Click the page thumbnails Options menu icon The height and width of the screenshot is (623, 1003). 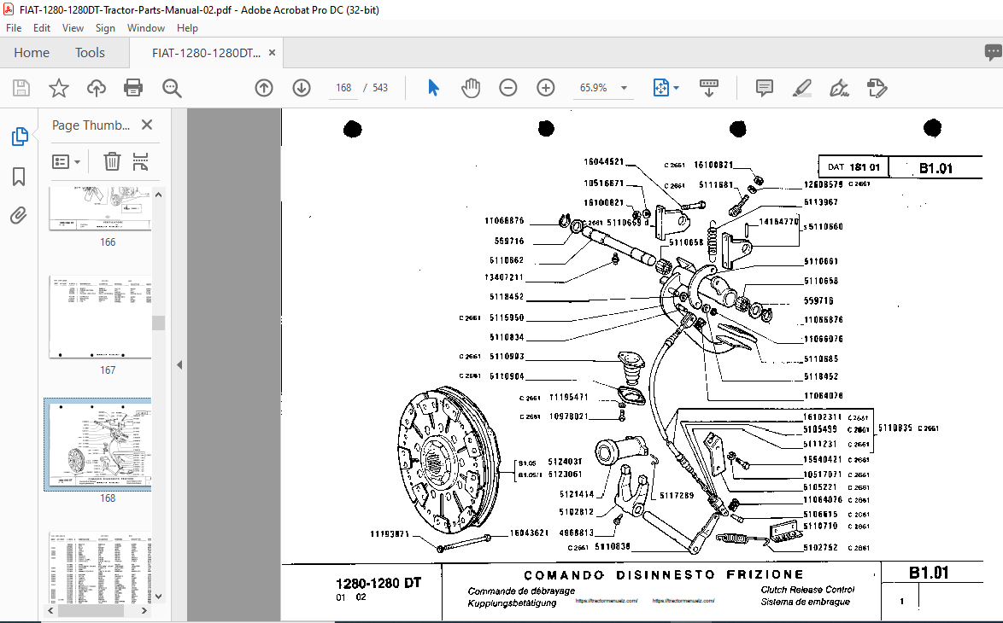(x=61, y=161)
